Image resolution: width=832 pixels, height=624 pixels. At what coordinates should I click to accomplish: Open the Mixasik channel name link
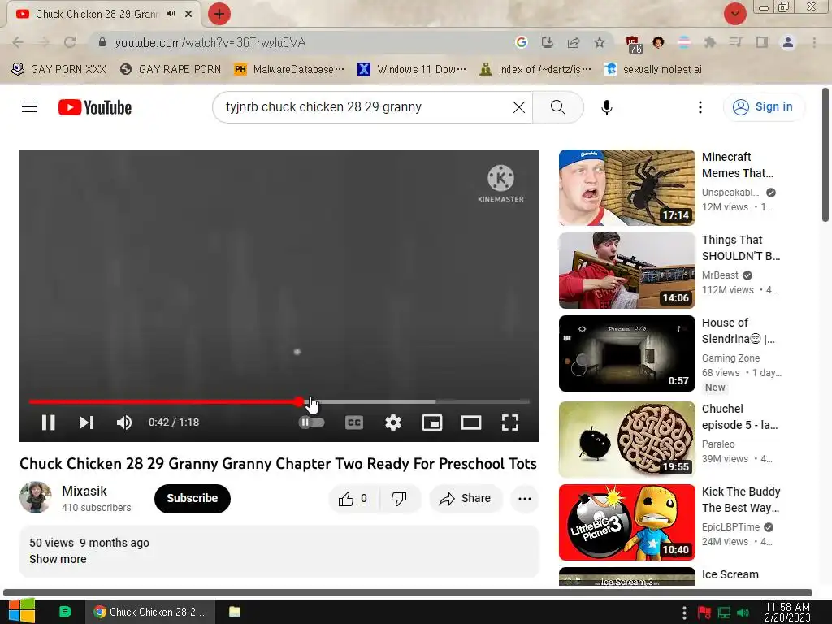pos(84,491)
